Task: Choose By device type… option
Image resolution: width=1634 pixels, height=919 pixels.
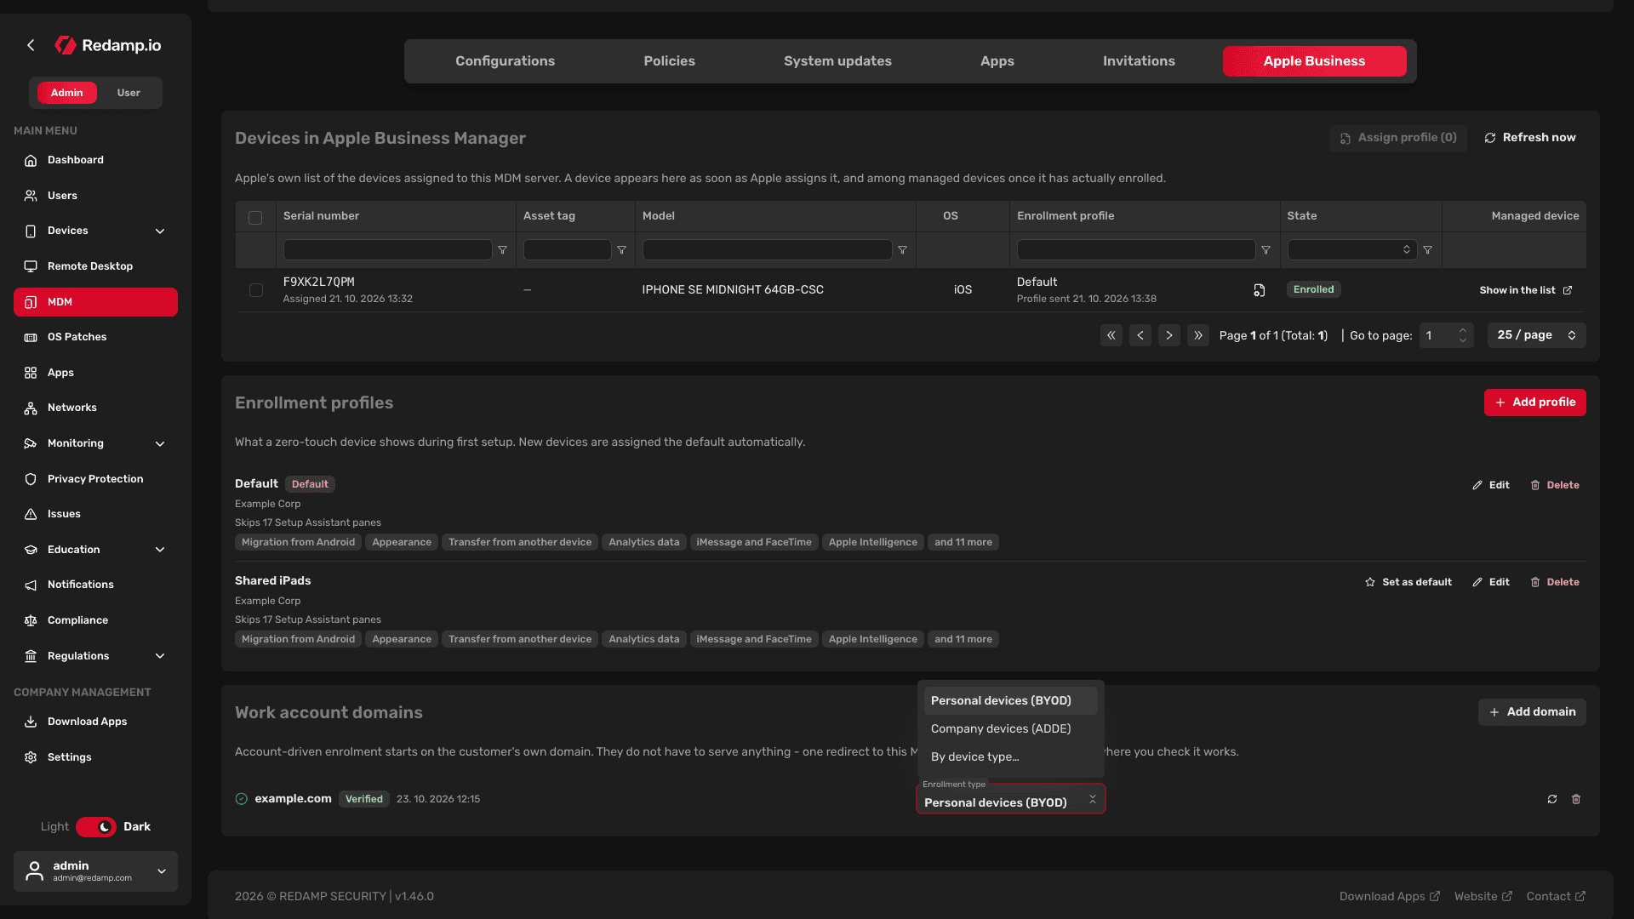Action: [1011, 756]
